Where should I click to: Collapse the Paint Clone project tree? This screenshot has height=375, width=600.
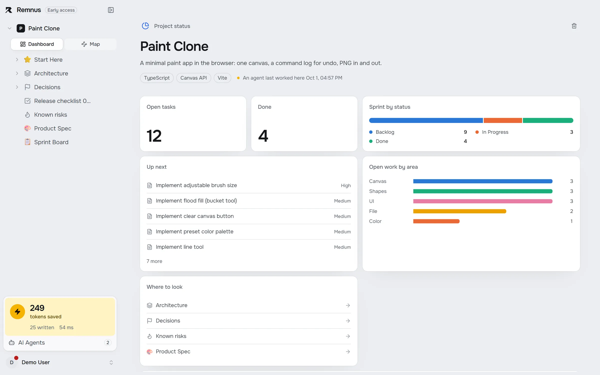tap(9, 28)
